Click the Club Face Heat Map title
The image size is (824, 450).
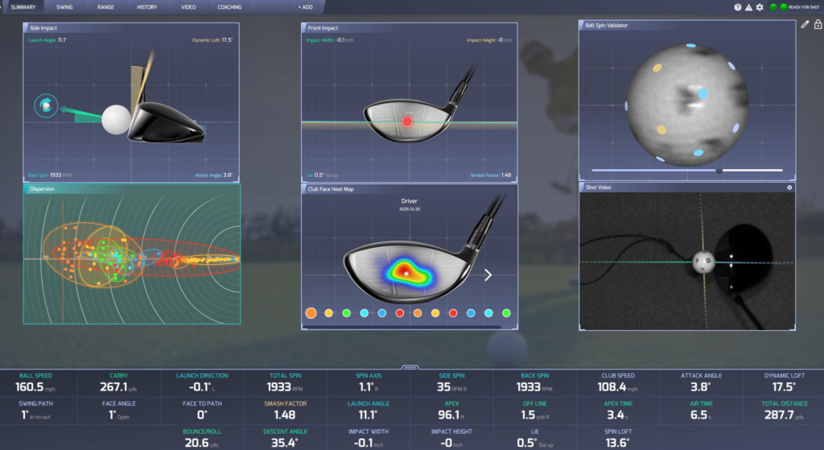331,188
